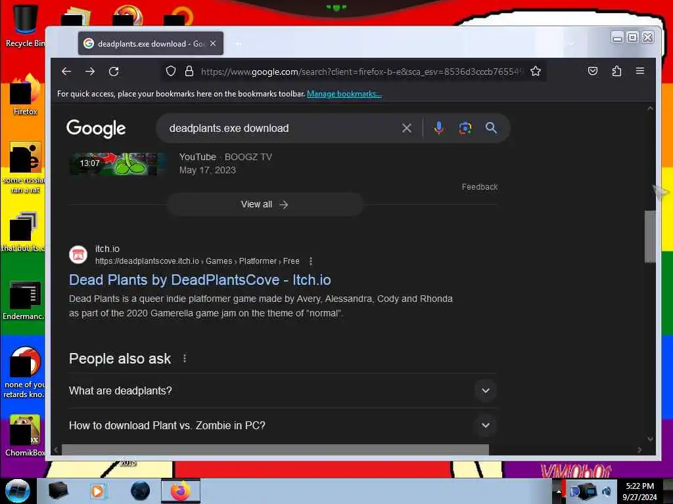
Task: Click the scroll up arrow
Action: 650,108
